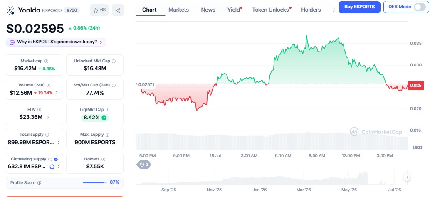Open Market cap info icon

46,62
